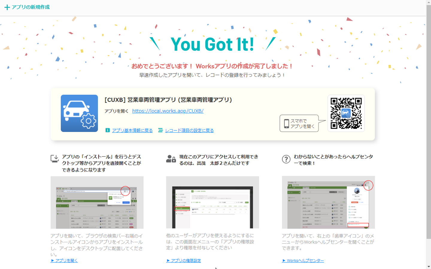Screen dimensions: 431x269
Task: Click the grey 他のユーザーがアプリを使える description
Action: tap(210, 242)
